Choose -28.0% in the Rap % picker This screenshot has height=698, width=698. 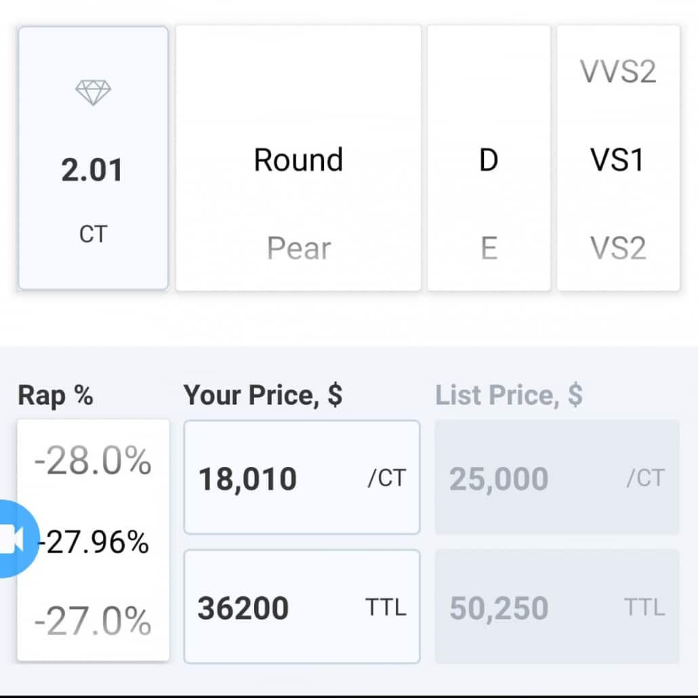click(x=93, y=460)
